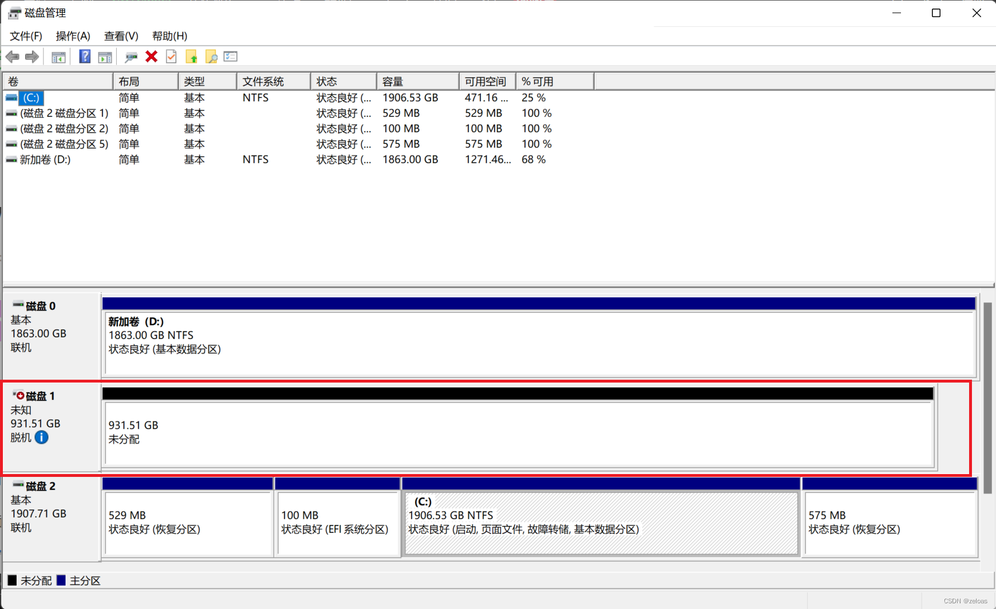Viewport: 996px width, 609px height.
Task: Click the folder with magnifier toolbar icon
Action: [211, 56]
